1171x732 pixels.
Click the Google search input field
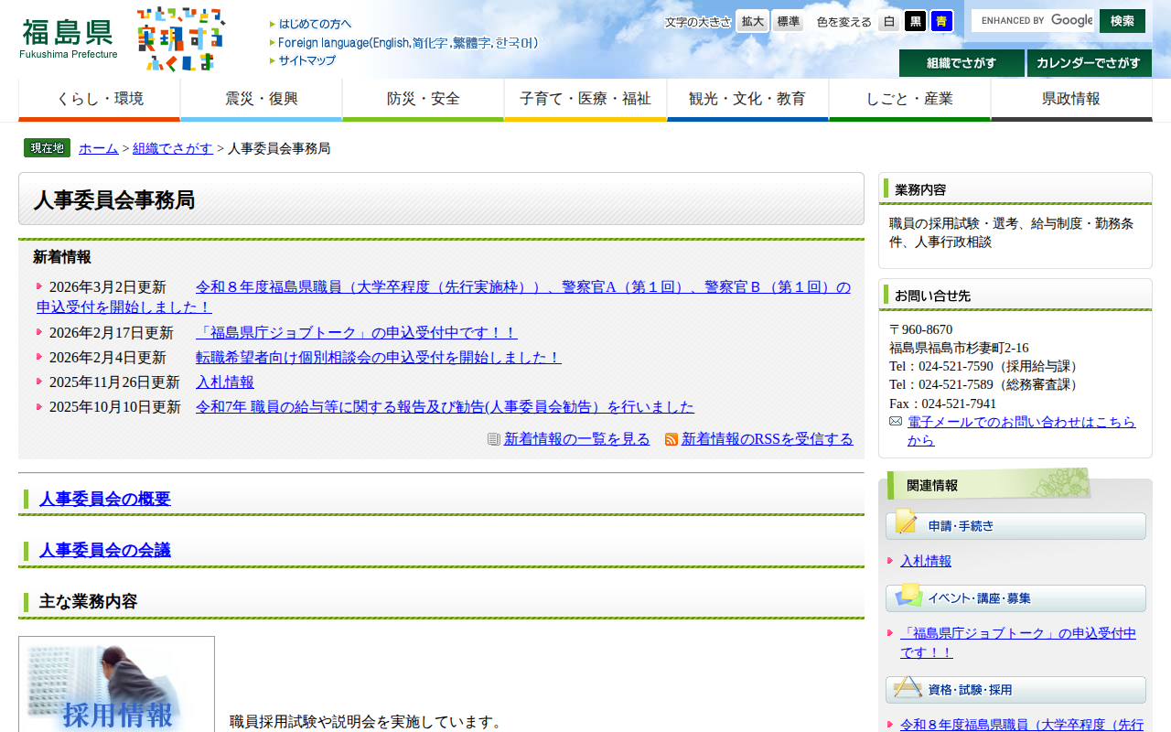tap(1034, 20)
